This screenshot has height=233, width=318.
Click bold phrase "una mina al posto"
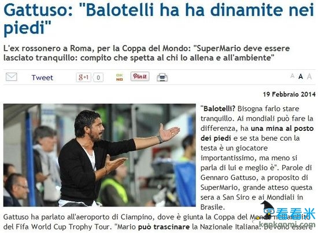[x=282, y=129]
